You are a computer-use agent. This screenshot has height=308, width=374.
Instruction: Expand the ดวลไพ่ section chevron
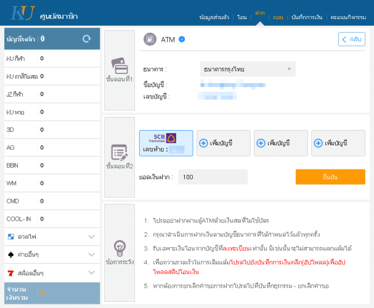coord(91,237)
